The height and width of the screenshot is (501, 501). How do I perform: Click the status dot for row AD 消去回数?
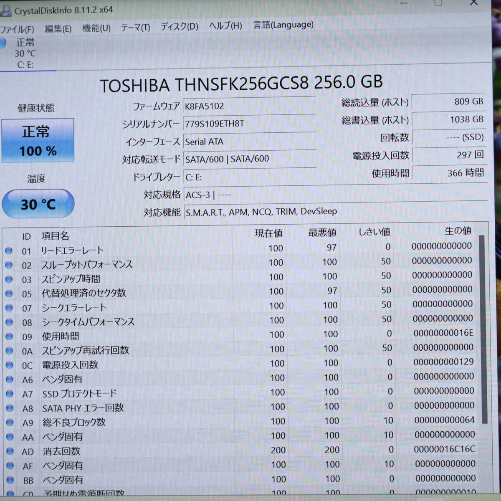[10, 451]
